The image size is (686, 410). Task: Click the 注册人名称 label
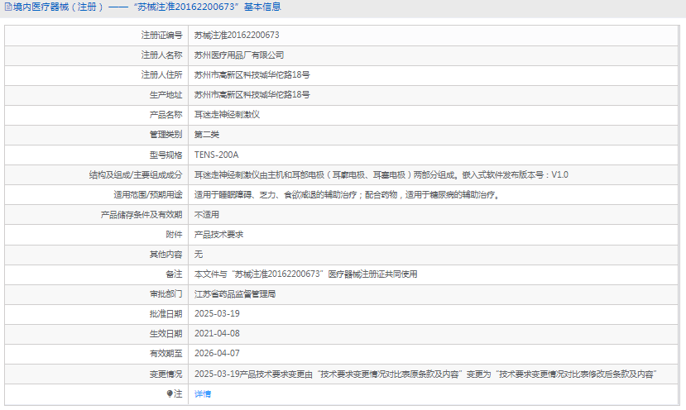pyautogui.click(x=161, y=55)
